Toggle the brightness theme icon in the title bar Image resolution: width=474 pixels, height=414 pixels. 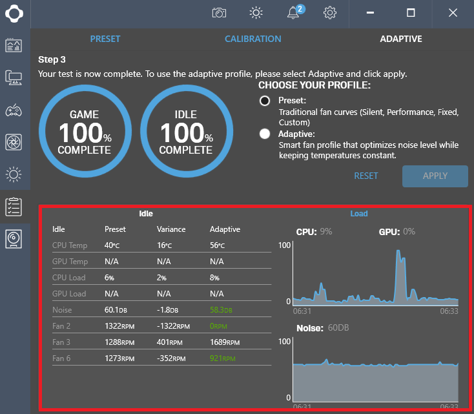click(256, 13)
